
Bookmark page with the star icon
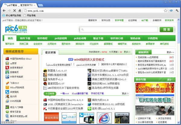coord(165,11)
